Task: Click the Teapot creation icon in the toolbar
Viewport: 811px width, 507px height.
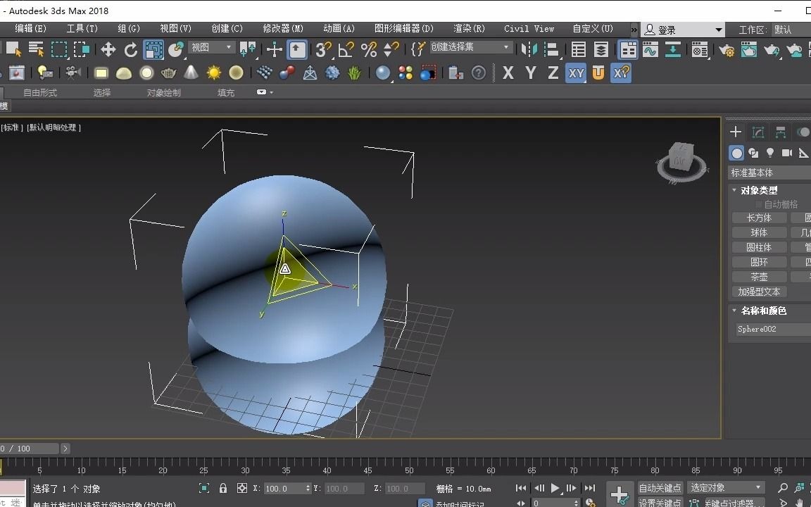Action: (168, 73)
